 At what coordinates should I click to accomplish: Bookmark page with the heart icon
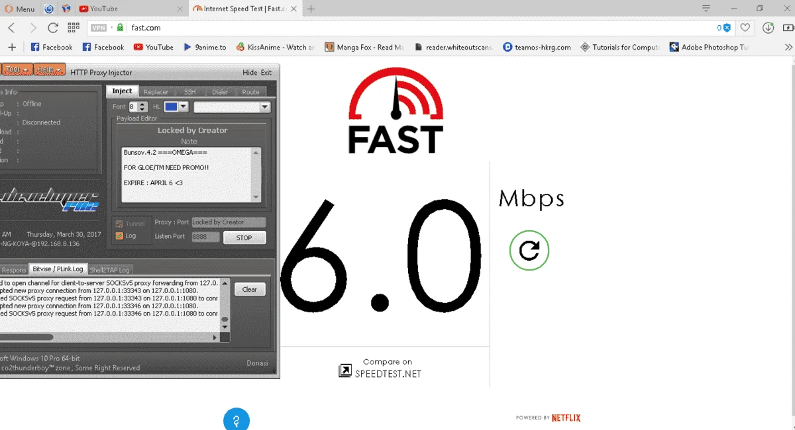pos(745,28)
